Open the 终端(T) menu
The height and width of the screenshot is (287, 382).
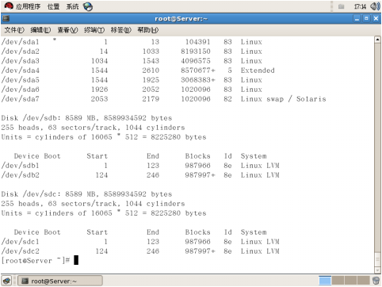pos(94,30)
